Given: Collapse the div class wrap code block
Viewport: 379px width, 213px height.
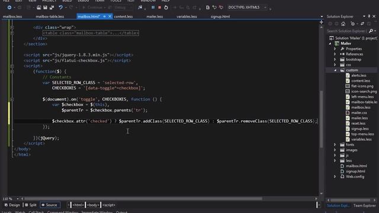Looking at the screenshot, I should coord(12,27).
